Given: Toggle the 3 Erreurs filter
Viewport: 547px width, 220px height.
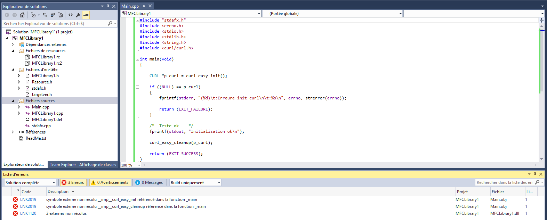Looking at the screenshot, I should click(73, 182).
